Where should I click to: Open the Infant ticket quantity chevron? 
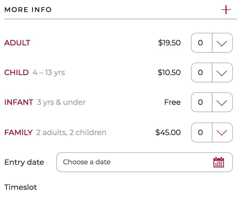click(x=222, y=102)
